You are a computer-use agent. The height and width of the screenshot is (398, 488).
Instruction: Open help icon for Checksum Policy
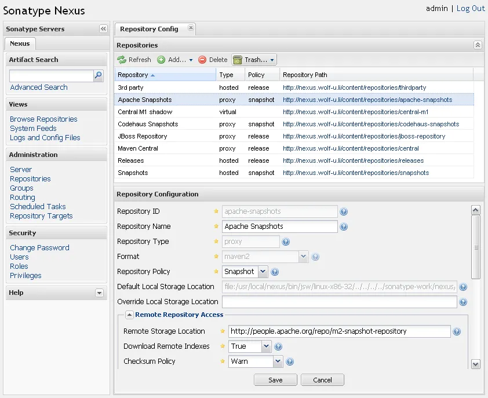[x=289, y=362]
